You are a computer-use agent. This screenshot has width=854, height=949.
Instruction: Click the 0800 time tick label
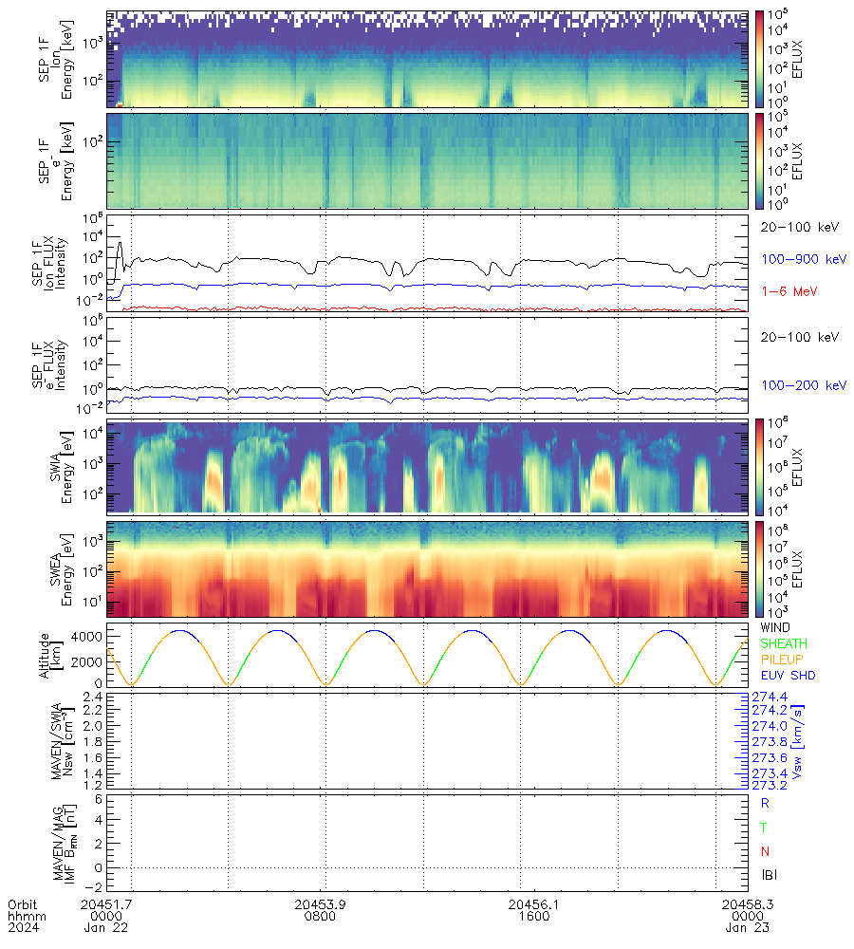(x=325, y=917)
